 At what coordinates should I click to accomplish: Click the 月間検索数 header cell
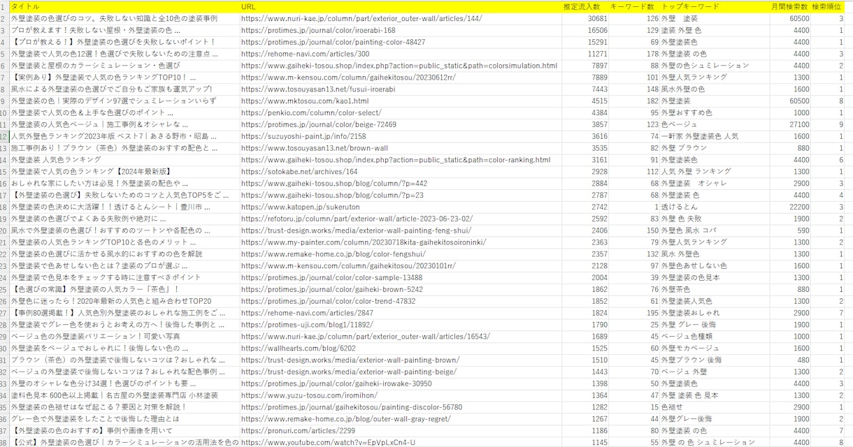(790, 6)
